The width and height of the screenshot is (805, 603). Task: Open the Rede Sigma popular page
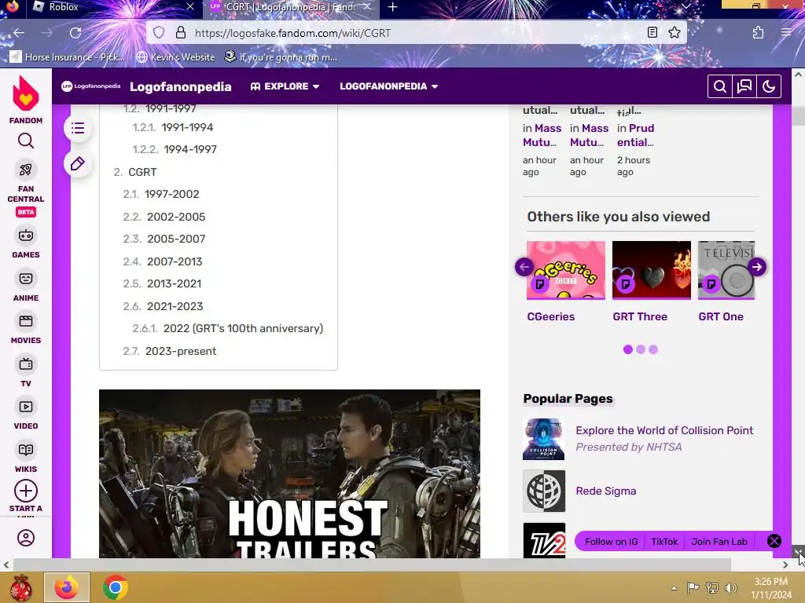[606, 491]
